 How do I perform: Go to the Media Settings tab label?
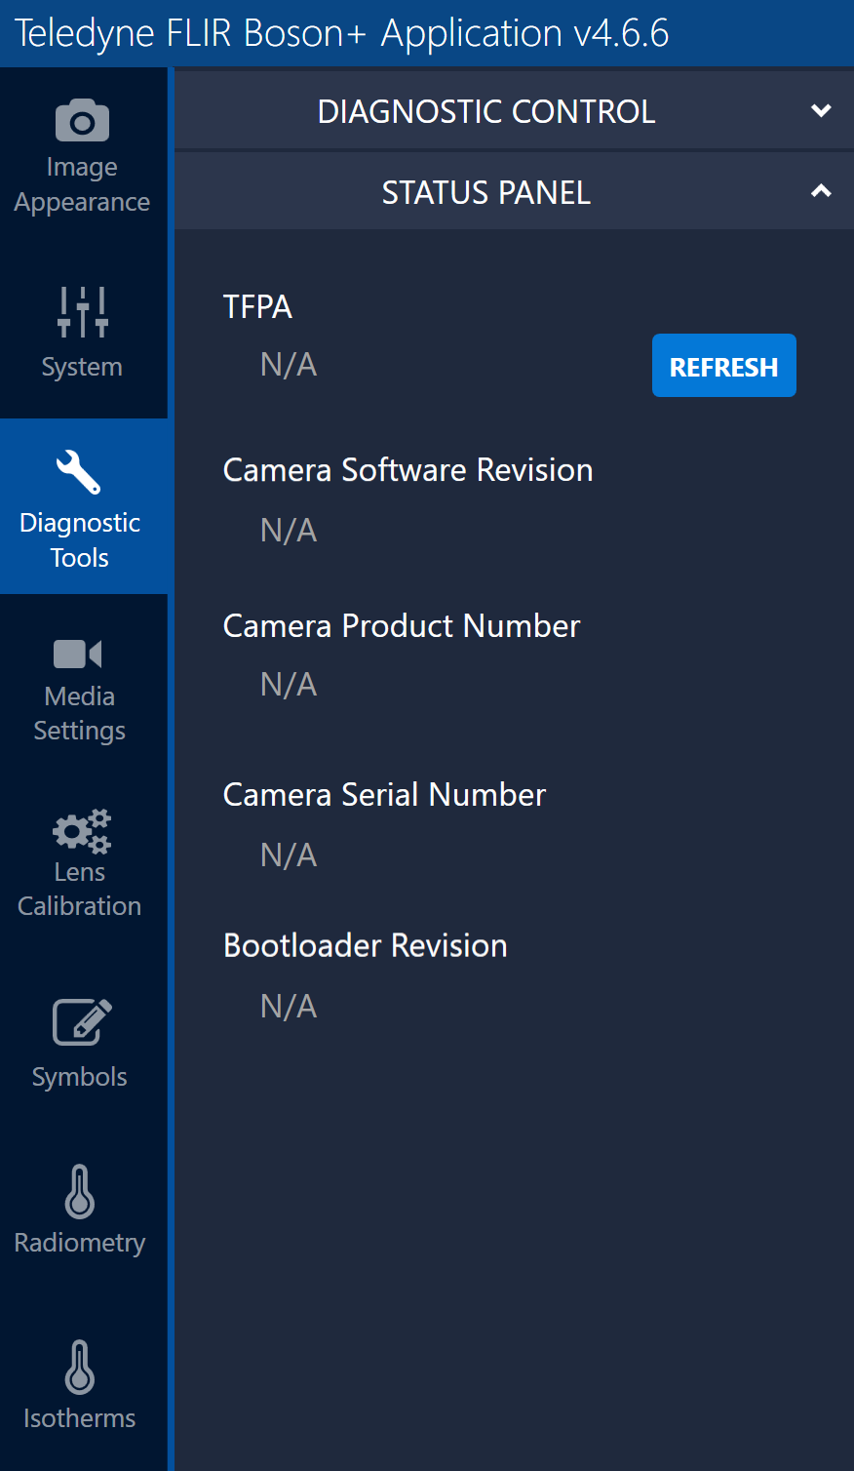80,713
